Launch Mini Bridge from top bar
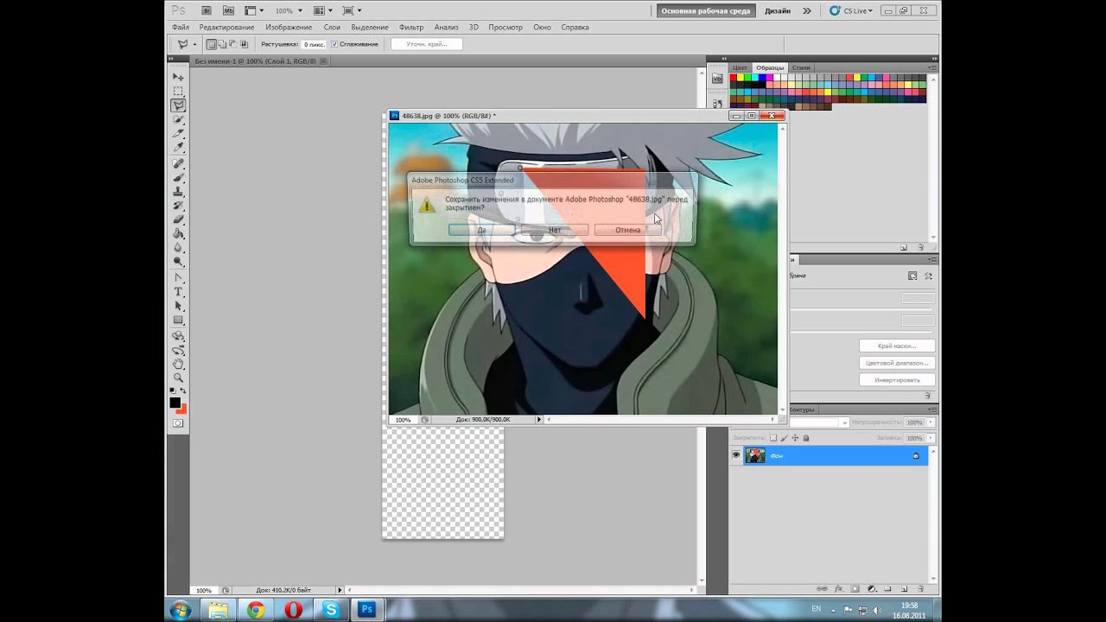Image resolution: width=1106 pixels, height=622 pixels. 228,10
